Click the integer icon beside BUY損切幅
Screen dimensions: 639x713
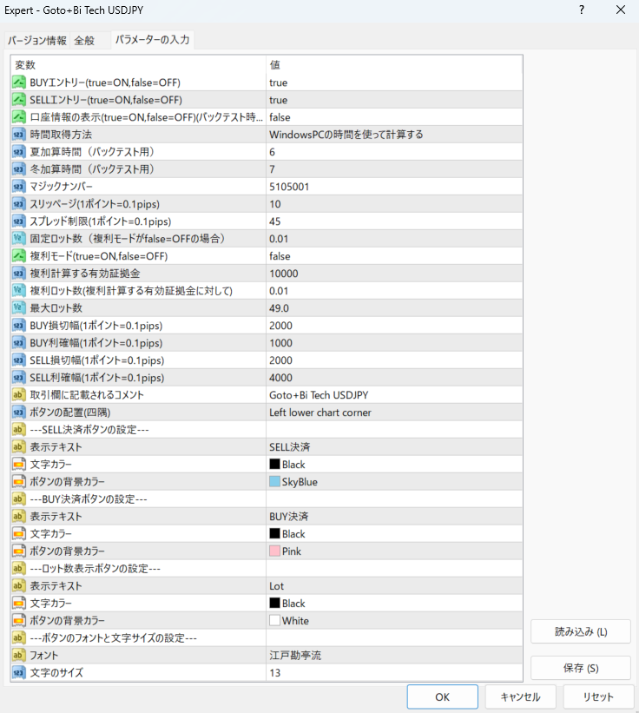coord(18,325)
